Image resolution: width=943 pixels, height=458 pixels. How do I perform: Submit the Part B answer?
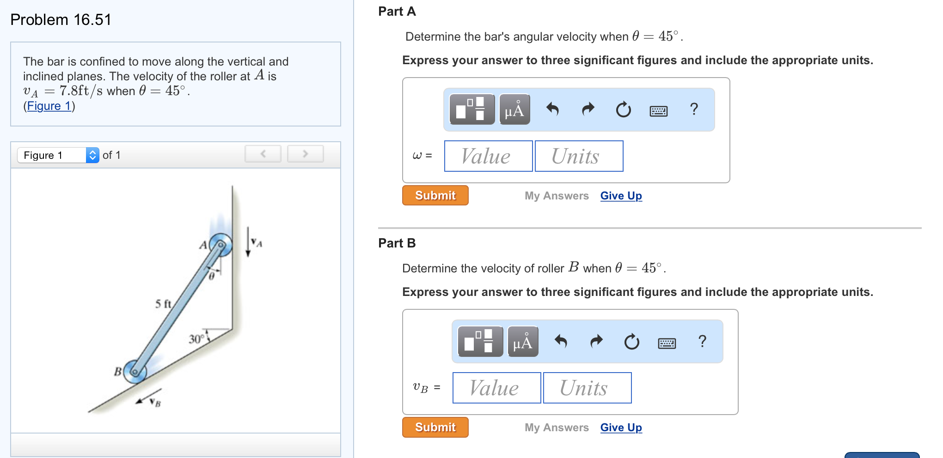pos(435,427)
